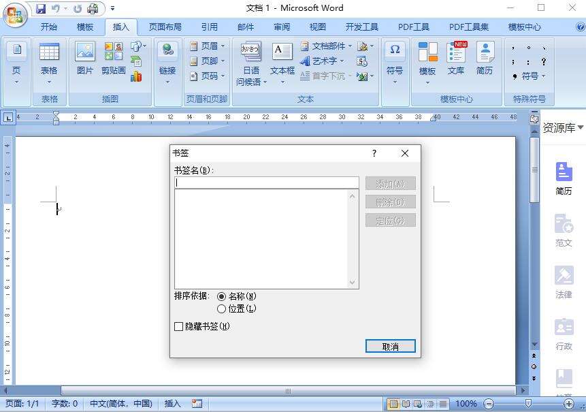Image resolution: width=586 pixels, height=412 pixels.
Task: Click the Word help icon
Action: (580, 27)
